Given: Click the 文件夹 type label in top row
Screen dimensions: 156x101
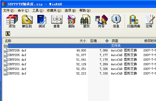Looking at the screenshot, I should [116, 46].
